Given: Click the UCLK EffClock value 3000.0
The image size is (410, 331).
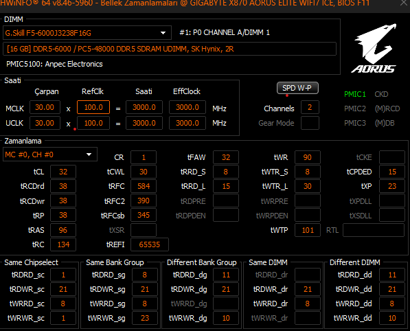Looking at the screenshot, I should (x=187, y=123).
